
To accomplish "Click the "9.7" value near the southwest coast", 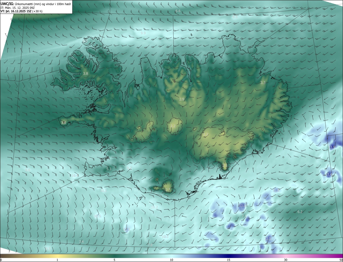I will click(129, 168).
